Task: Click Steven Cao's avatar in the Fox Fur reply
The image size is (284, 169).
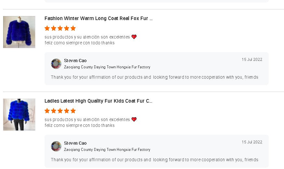Action: (x=56, y=64)
